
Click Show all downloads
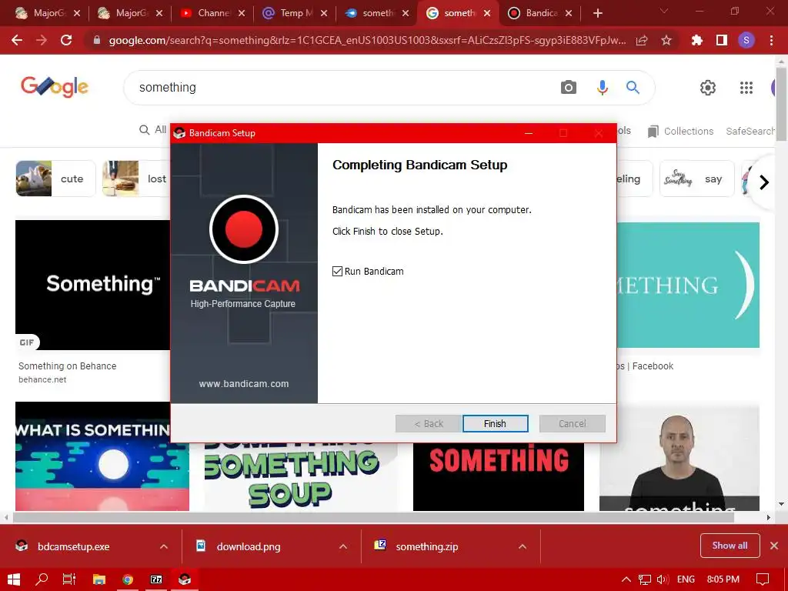[x=730, y=546]
